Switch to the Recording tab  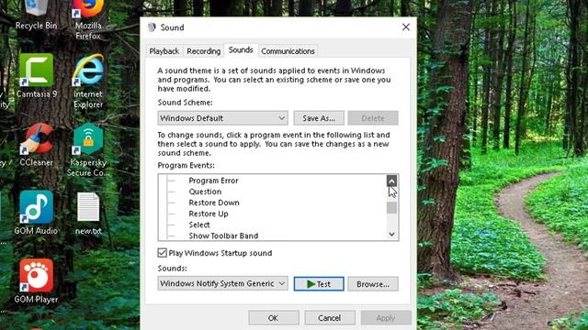[x=204, y=51]
